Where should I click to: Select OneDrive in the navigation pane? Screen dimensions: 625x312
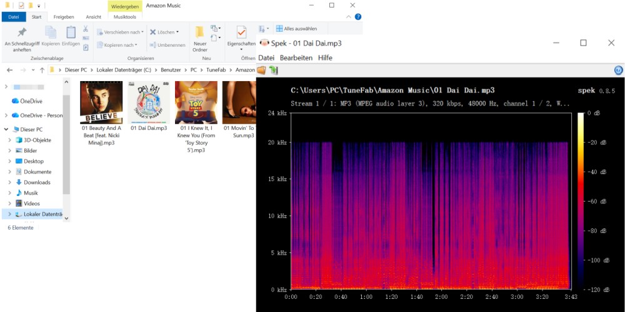pyautogui.click(x=27, y=101)
